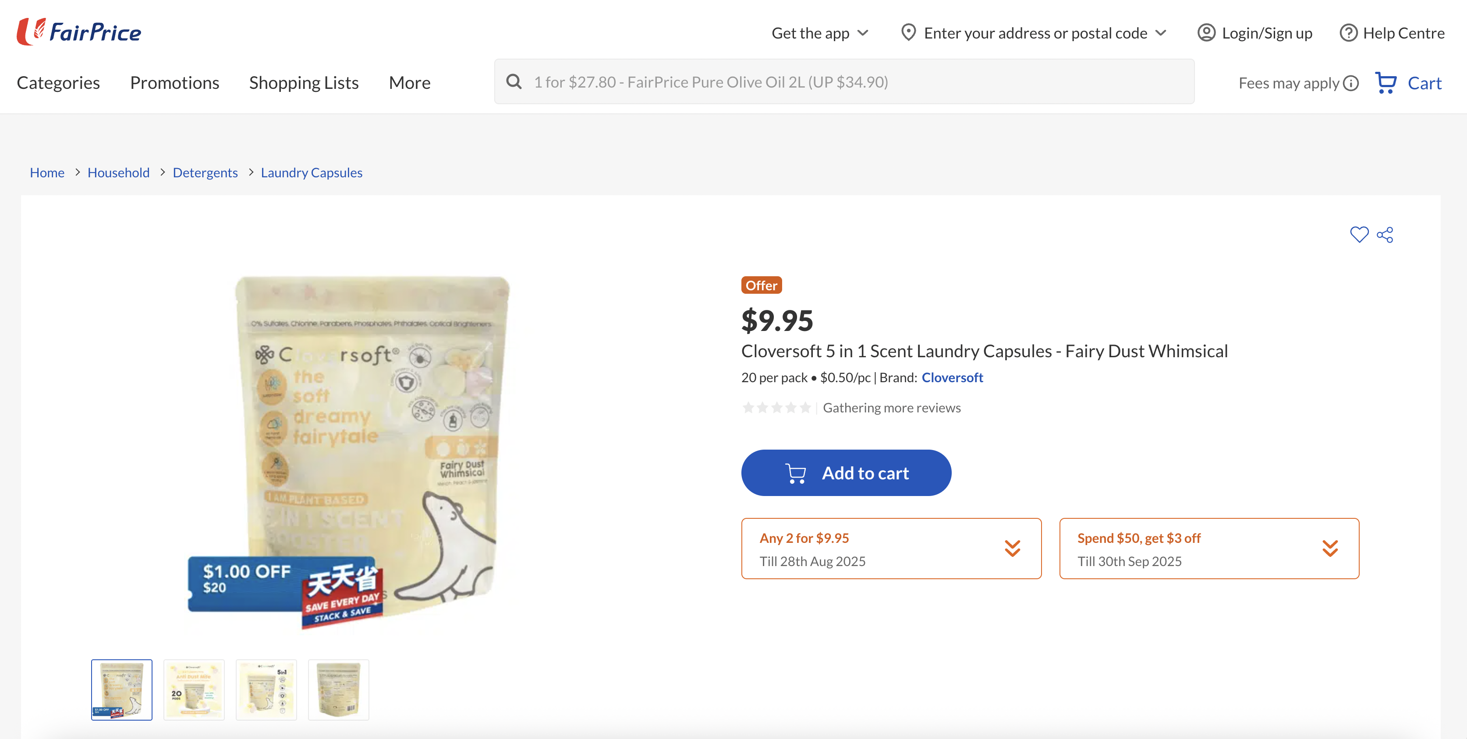Click the search magnifier icon

click(514, 82)
